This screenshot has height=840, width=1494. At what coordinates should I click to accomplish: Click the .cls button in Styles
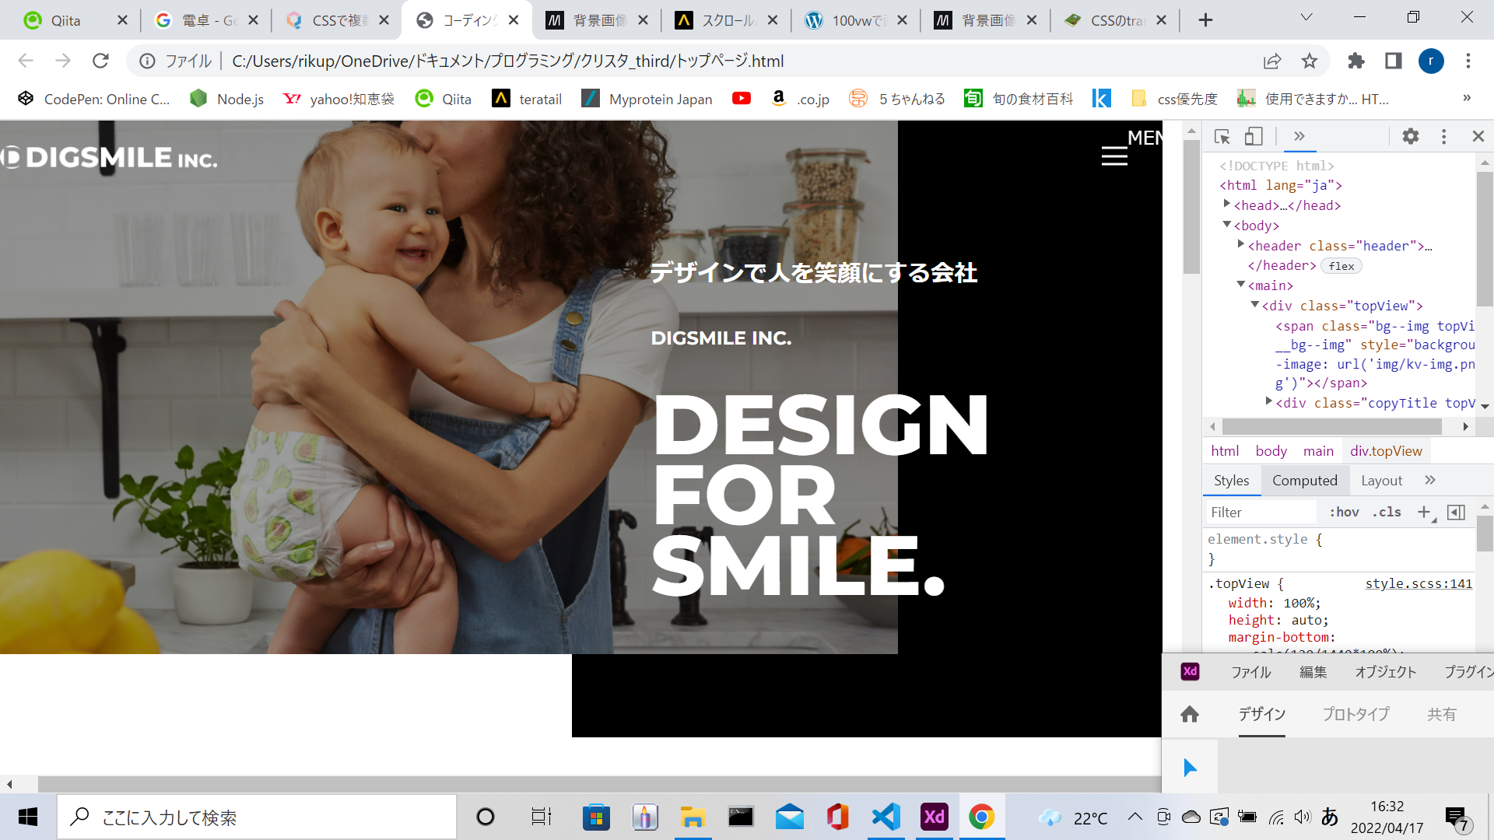pyautogui.click(x=1387, y=512)
